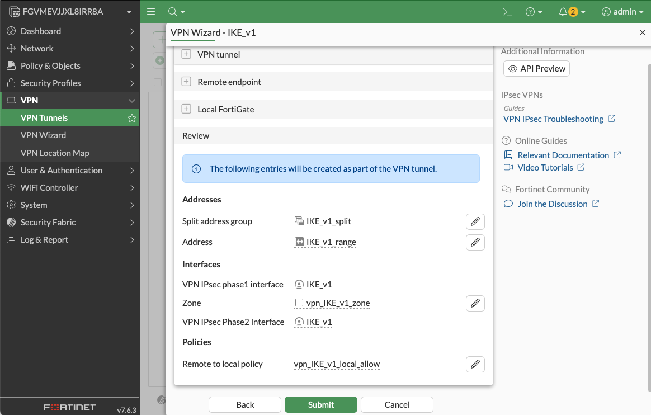Expand the Local FortiGate section
651x415 pixels.
click(x=186, y=109)
